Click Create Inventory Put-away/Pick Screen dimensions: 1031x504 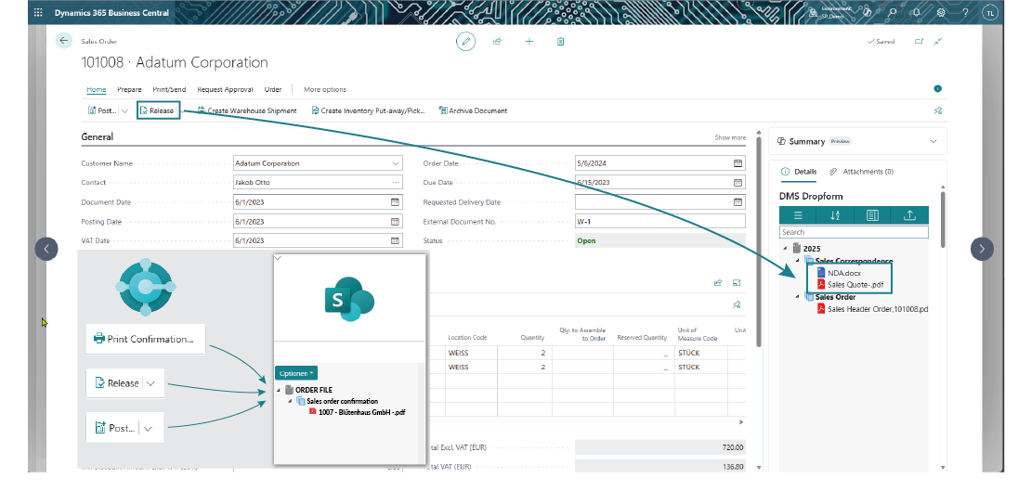(x=368, y=110)
